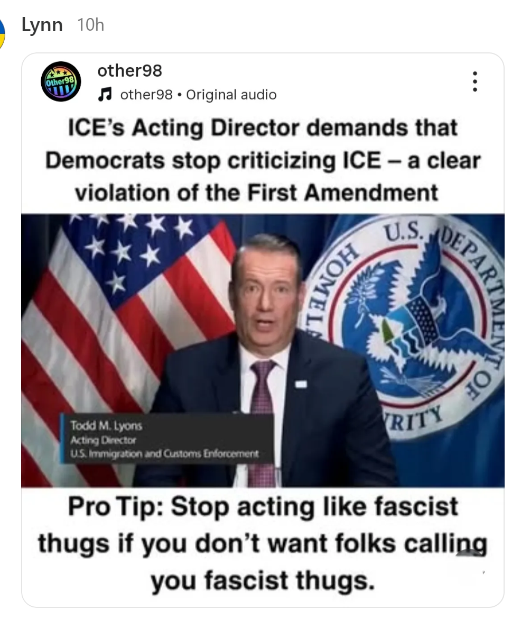Tap the Lynn username
Viewport: 521px width, 619px height.
(x=42, y=26)
